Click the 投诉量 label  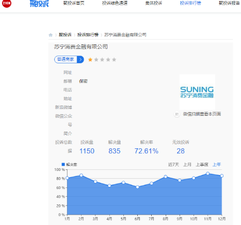[x=87, y=142]
